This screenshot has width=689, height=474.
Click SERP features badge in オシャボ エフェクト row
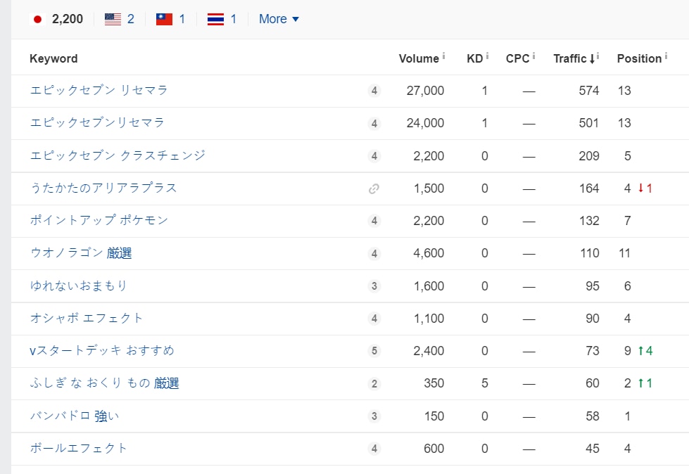[x=374, y=319]
